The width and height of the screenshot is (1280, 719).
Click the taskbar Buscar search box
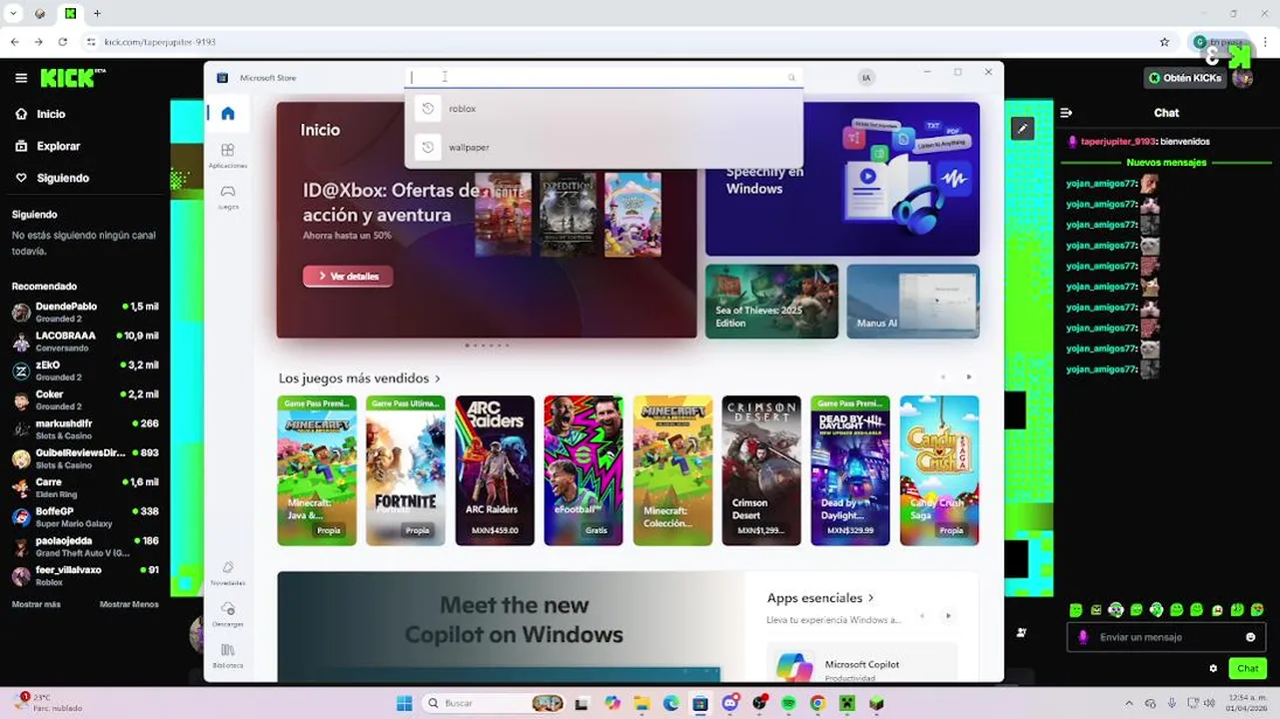(x=493, y=703)
